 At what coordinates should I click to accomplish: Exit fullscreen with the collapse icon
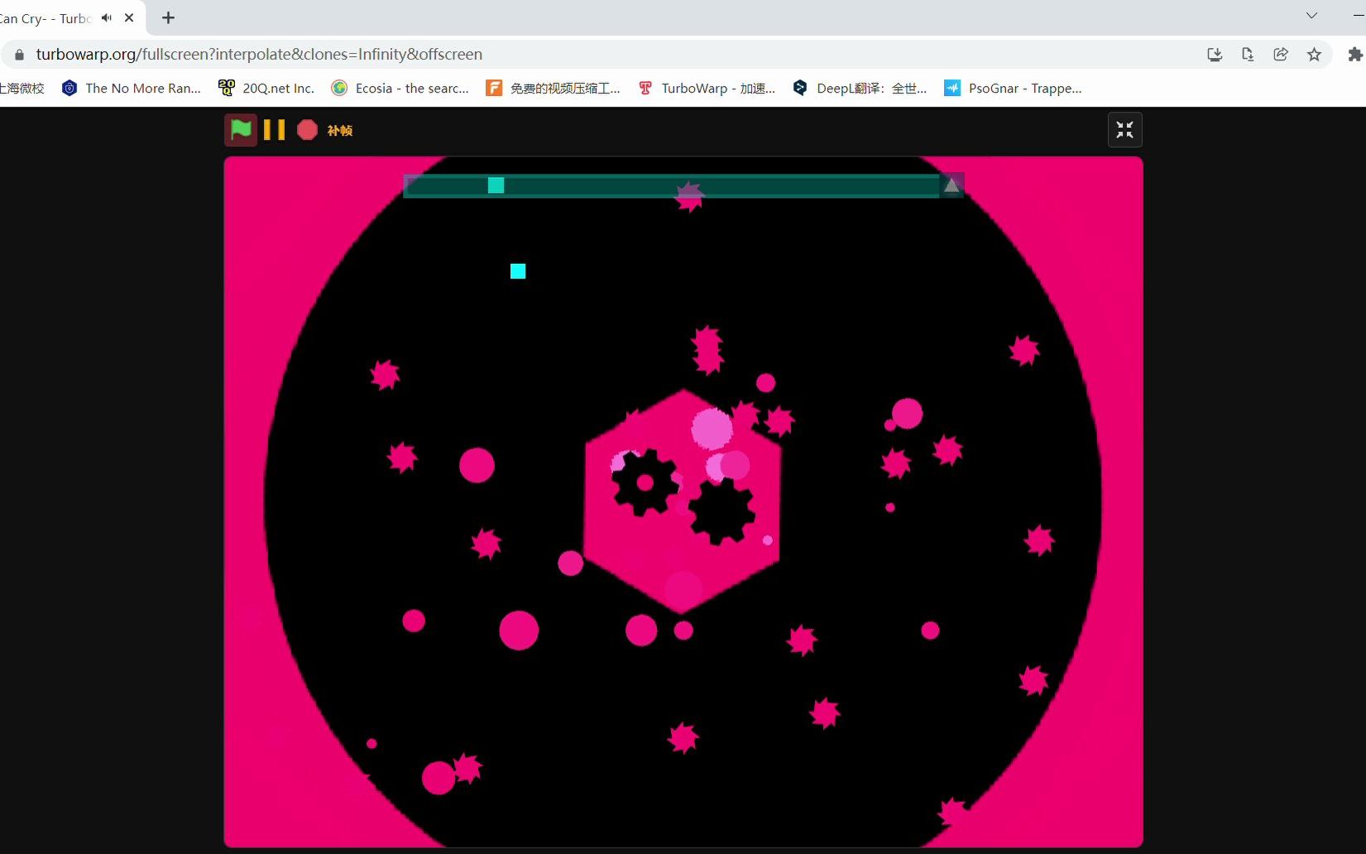pyautogui.click(x=1124, y=130)
